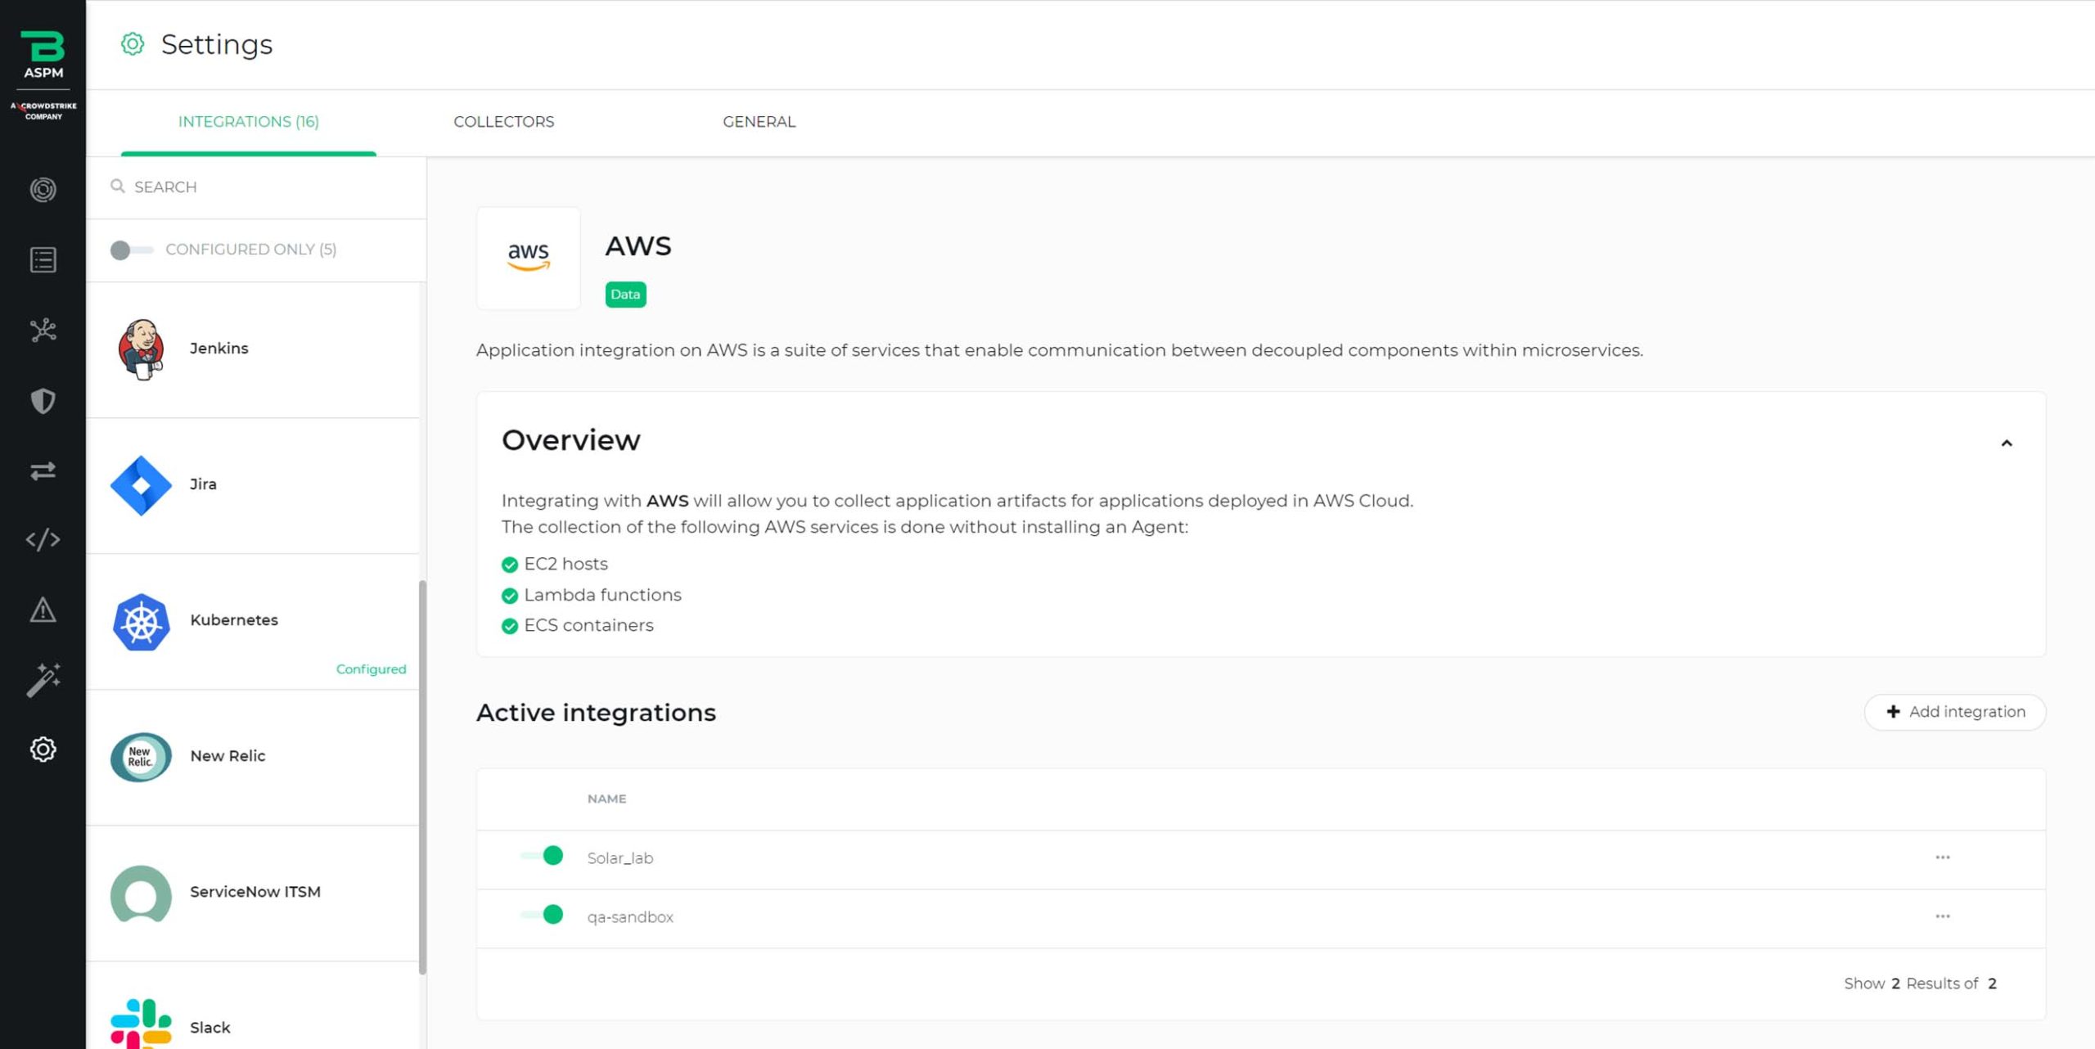This screenshot has width=2095, height=1049.
Task: Click the Active integrations heading
Action: pyautogui.click(x=596, y=713)
